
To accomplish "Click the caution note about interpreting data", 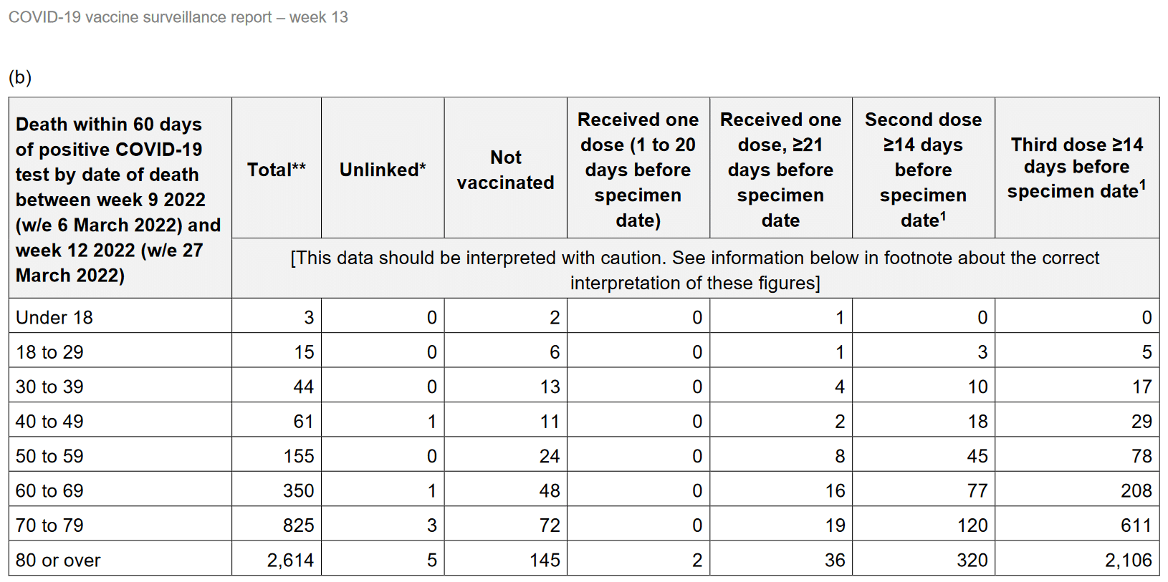I will (x=694, y=270).
